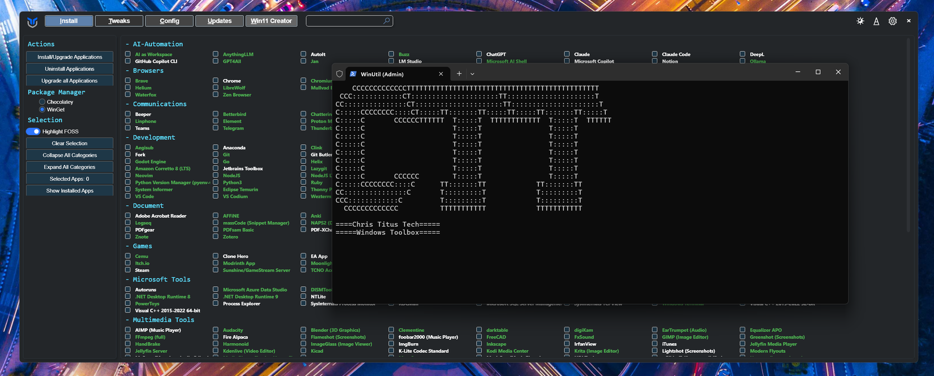Check the iTunes checkbox
Viewport: 934px width, 376px height.
(655, 344)
